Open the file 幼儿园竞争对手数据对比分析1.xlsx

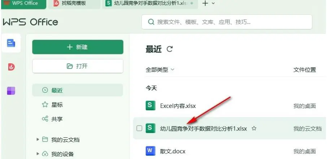203,129
